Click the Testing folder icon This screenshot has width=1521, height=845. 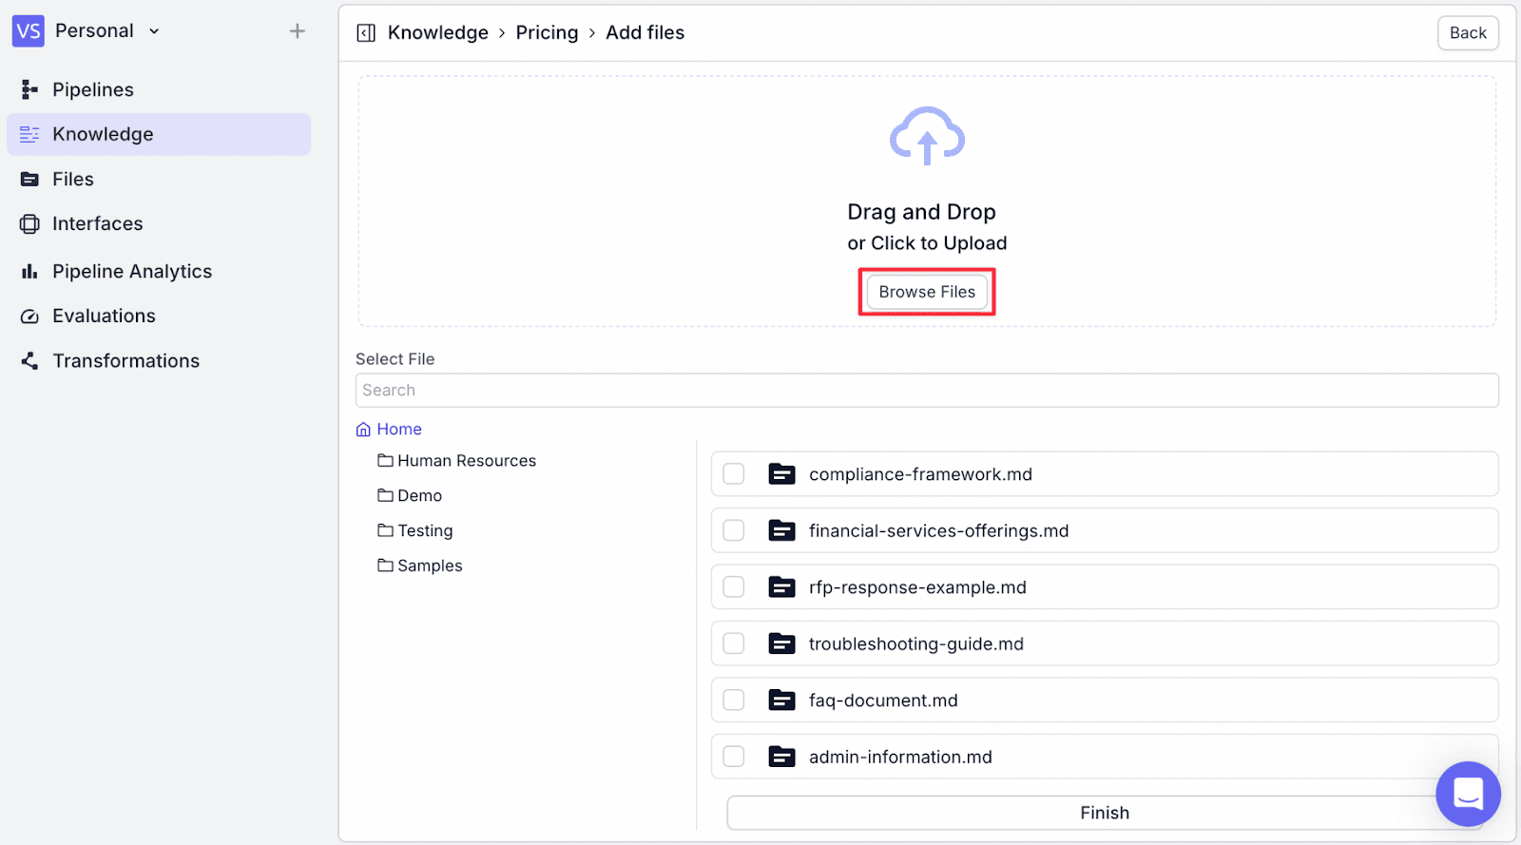[x=385, y=530]
